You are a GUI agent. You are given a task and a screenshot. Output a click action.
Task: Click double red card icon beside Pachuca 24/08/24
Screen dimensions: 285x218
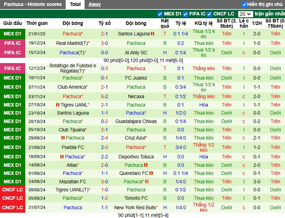click(x=147, y=182)
